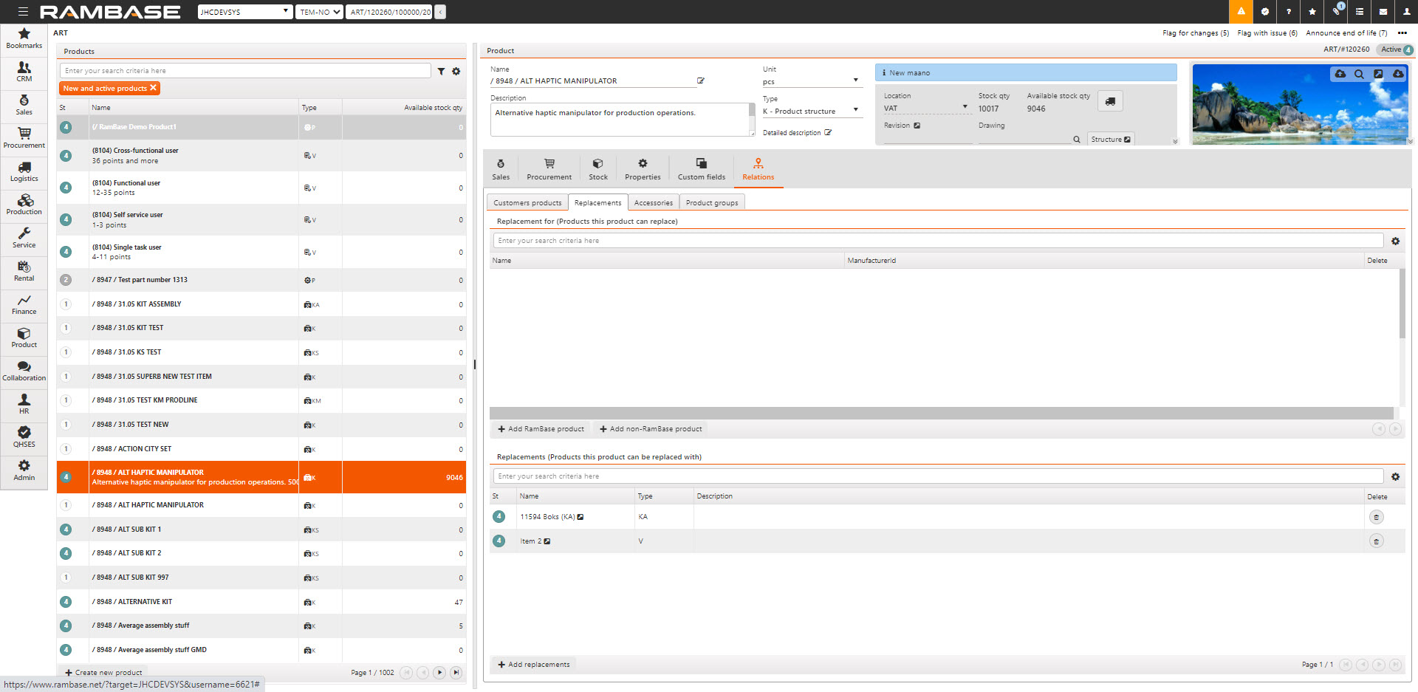Screen dimensions: 1418x692
Task: Open the Logistics module in sidebar
Action: [24, 171]
